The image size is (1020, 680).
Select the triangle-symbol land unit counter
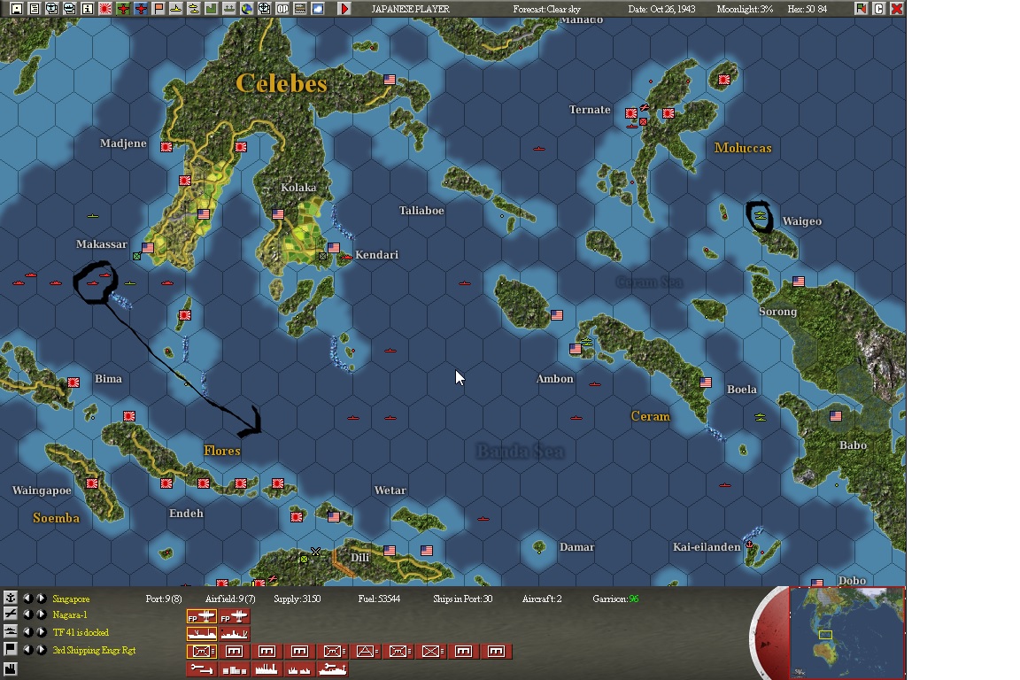[365, 651]
